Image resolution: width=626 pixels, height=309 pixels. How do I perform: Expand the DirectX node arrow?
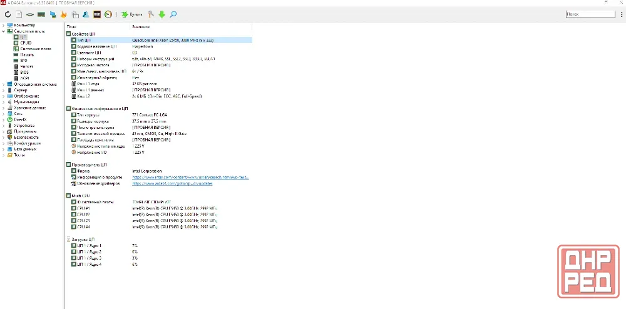click(4, 119)
